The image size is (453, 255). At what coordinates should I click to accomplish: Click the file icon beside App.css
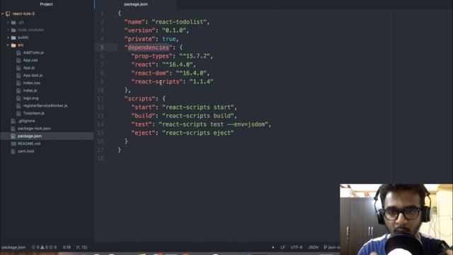[18, 60]
